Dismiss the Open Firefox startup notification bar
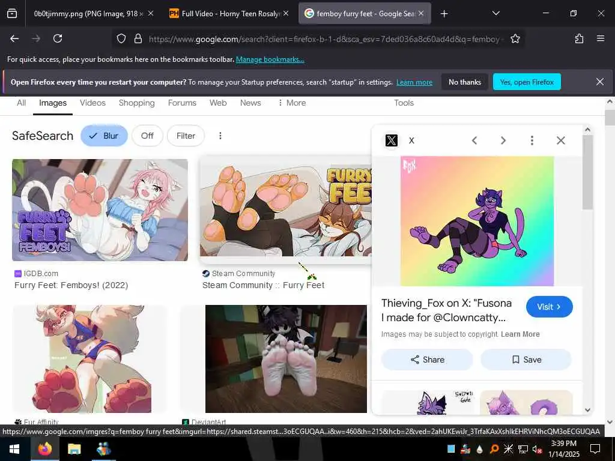 coord(600,82)
